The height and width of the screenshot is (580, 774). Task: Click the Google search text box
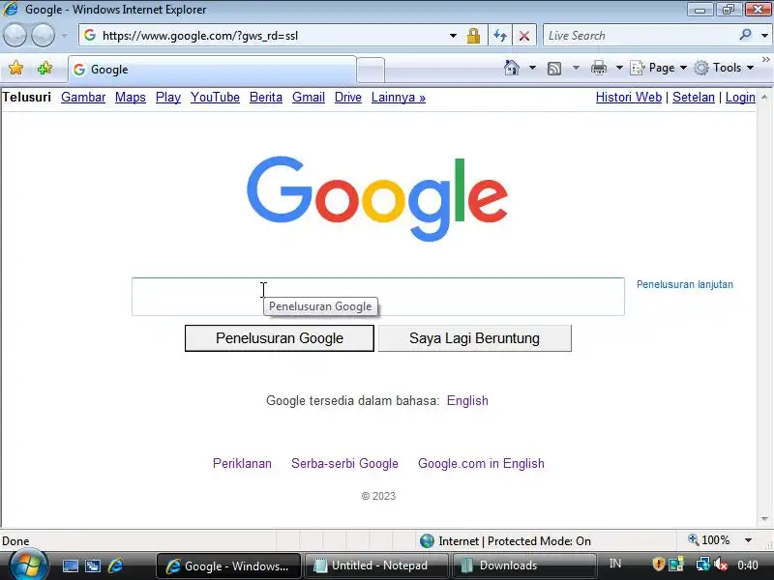[x=378, y=297]
